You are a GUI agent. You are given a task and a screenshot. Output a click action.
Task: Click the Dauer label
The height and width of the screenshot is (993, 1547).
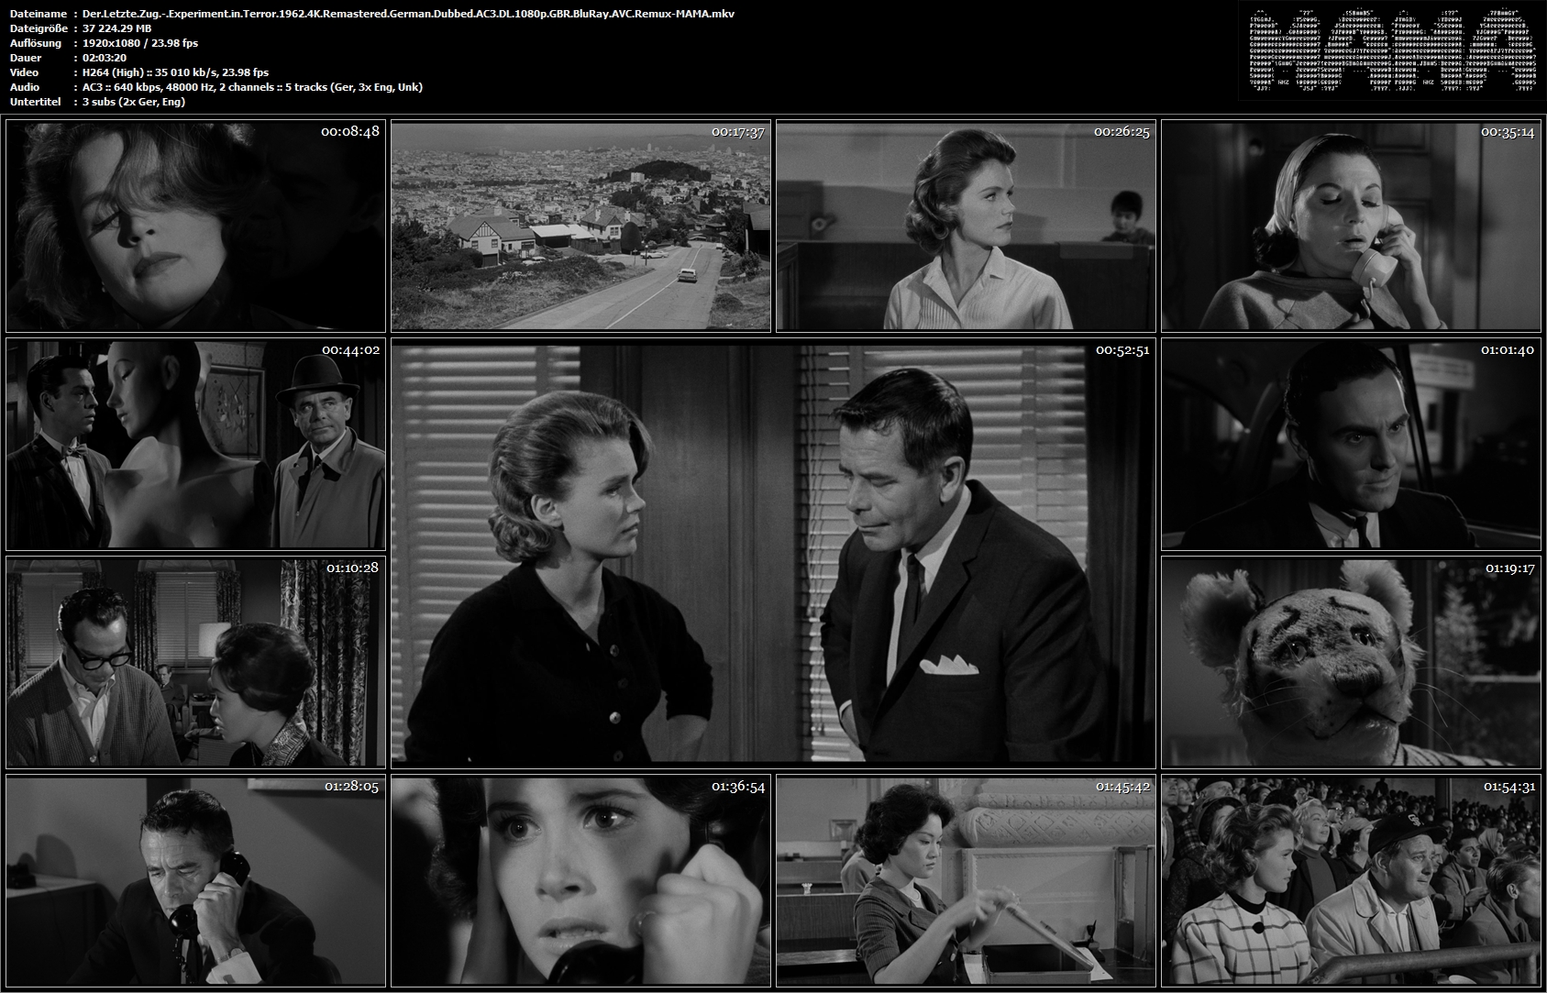(x=26, y=58)
